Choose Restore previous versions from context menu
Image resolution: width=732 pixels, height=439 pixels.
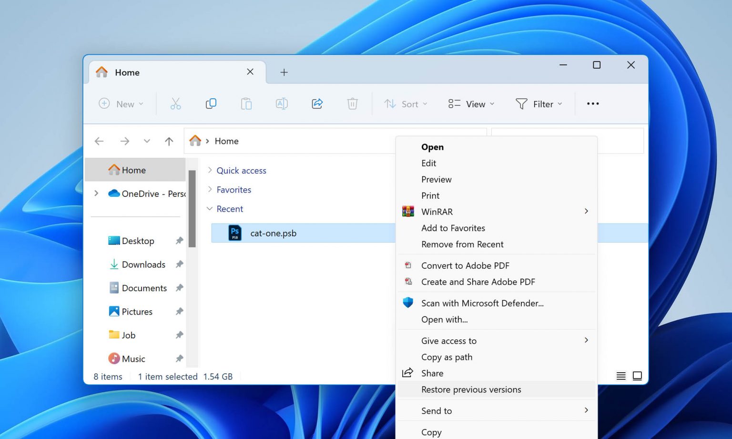471,389
